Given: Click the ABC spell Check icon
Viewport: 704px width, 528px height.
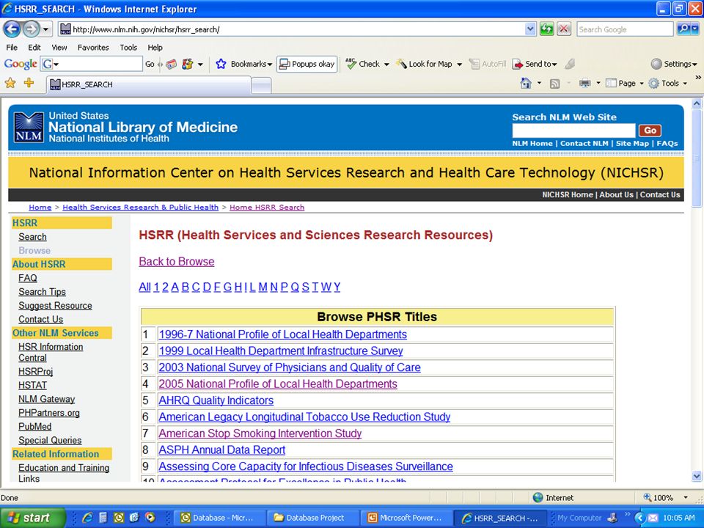Looking at the screenshot, I should pos(351,64).
